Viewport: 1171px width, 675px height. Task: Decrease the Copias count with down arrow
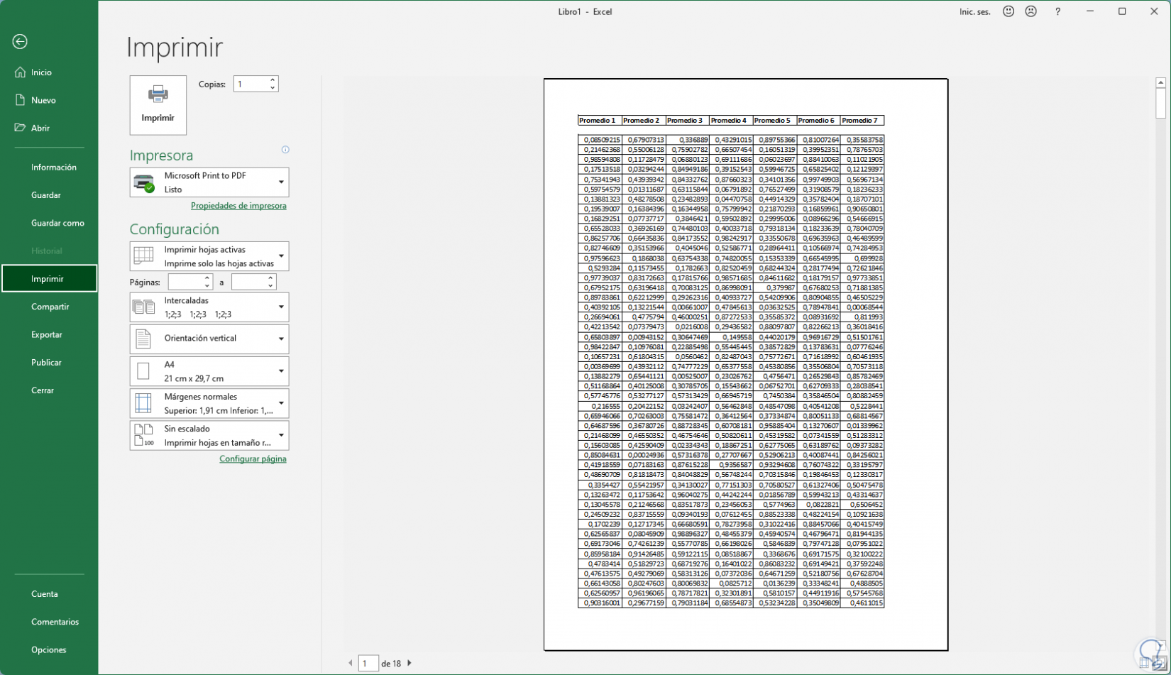click(273, 88)
